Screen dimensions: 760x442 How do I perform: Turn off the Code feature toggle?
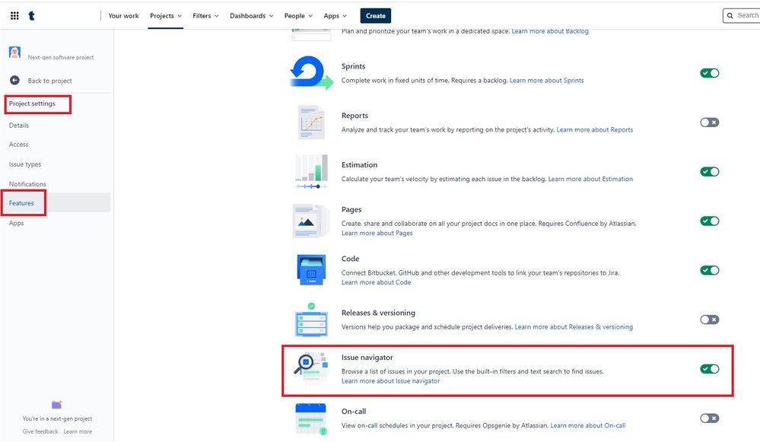[x=710, y=270]
